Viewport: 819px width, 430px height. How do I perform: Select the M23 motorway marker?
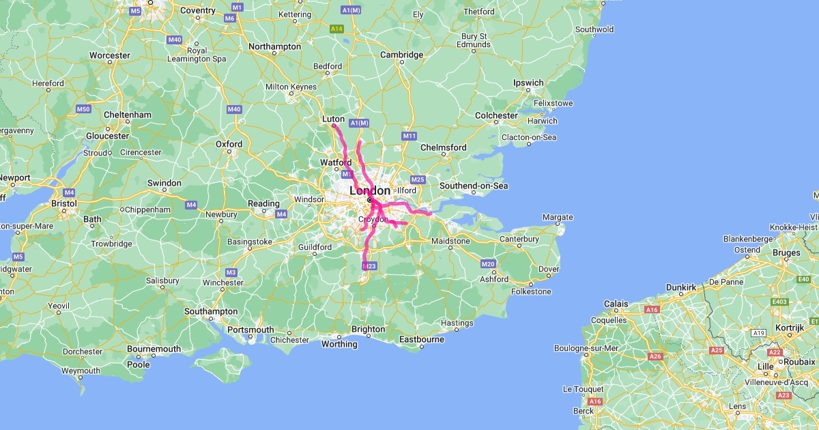369,266
